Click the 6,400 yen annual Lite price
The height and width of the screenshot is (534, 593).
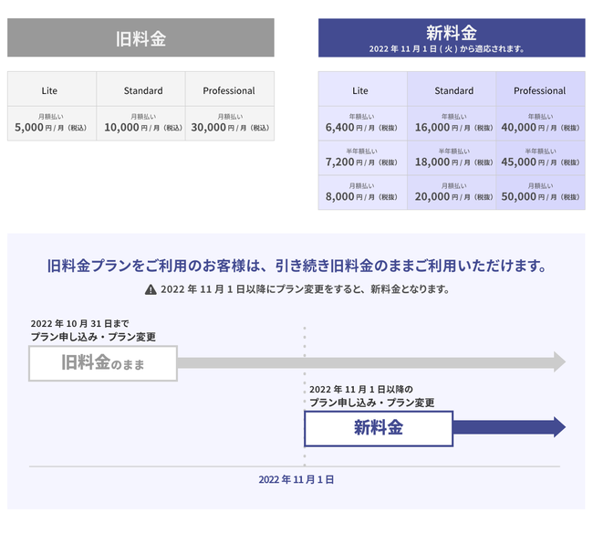(x=361, y=123)
